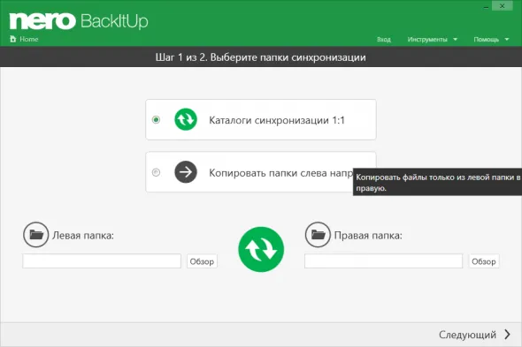Click the left folder path input field
This screenshot has width=522, height=347.
point(102,261)
